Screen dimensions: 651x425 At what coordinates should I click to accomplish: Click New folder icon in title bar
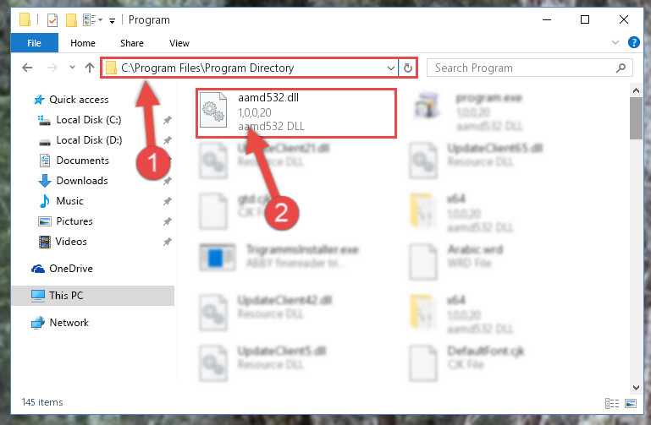pos(71,20)
